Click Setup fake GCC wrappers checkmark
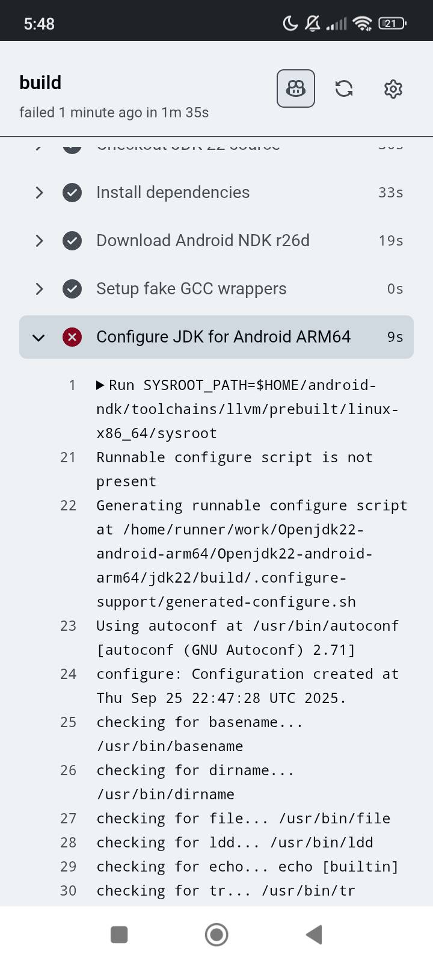 (x=72, y=289)
